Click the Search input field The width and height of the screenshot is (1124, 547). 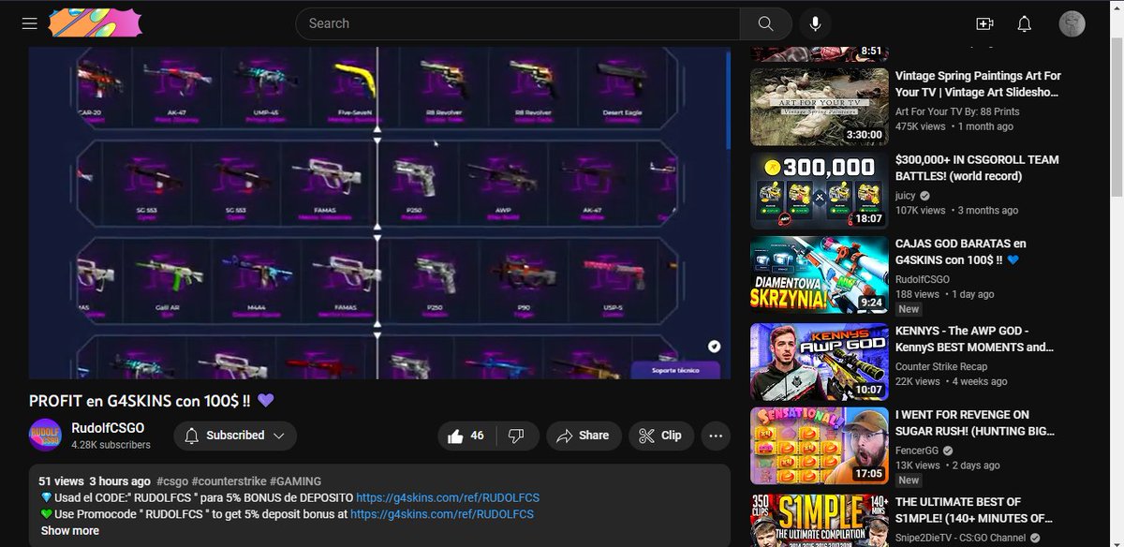pyautogui.click(x=517, y=23)
